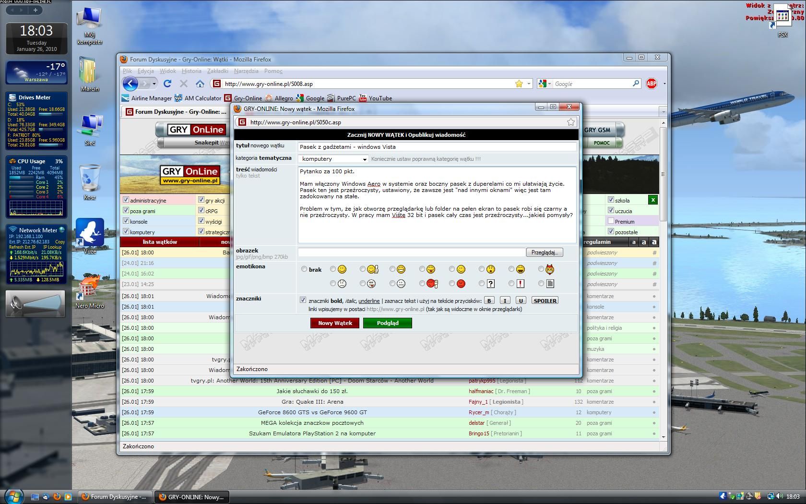The height and width of the screenshot is (504, 806).
Task: Toggle the komputery filter checkbox
Action: tap(126, 231)
